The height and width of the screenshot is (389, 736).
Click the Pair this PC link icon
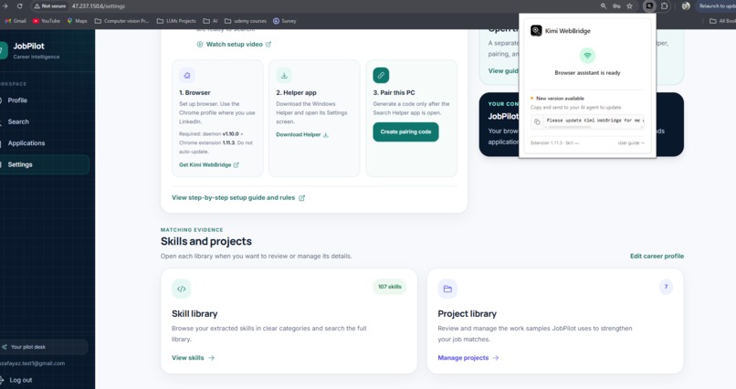coord(381,75)
